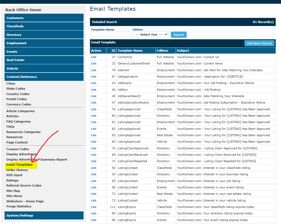The width and height of the screenshot is (281, 224).
Task: Edit the ContactUs template, ID 37
Action: tap(94, 57)
